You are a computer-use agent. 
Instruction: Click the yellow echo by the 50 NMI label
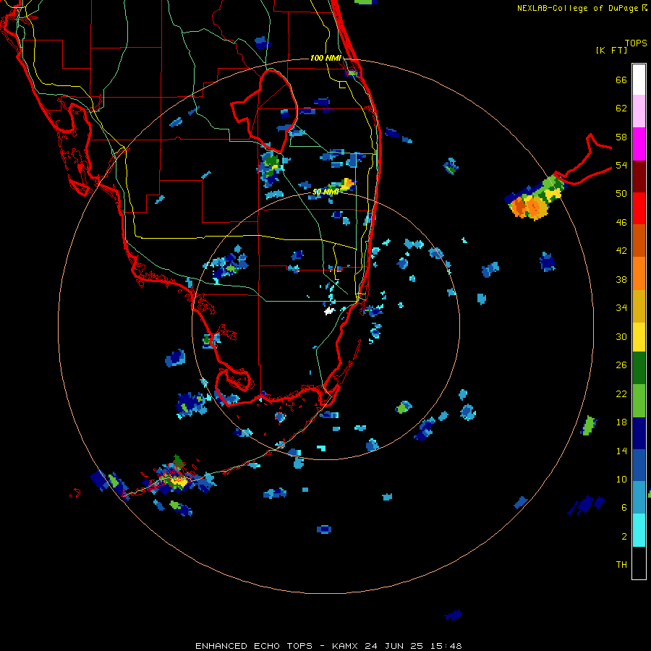(x=347, y=183)
